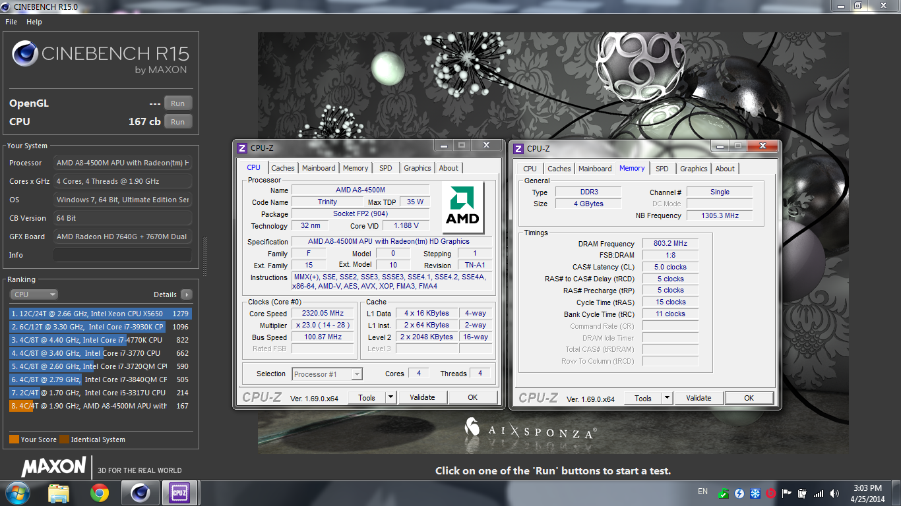Screen dimensions: 901x506
Task: Click the Cinebench side panel splitter handle
Action: tap(204, 257)
